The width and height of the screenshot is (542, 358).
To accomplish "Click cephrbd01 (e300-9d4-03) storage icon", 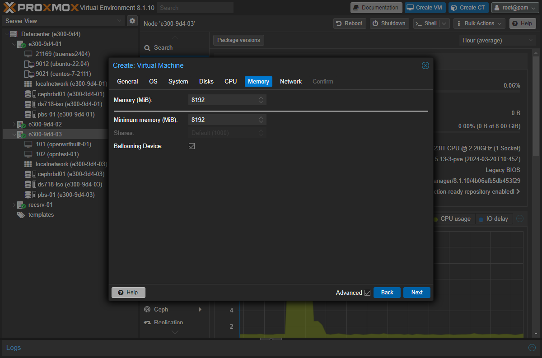I will (x=30, y=174).
